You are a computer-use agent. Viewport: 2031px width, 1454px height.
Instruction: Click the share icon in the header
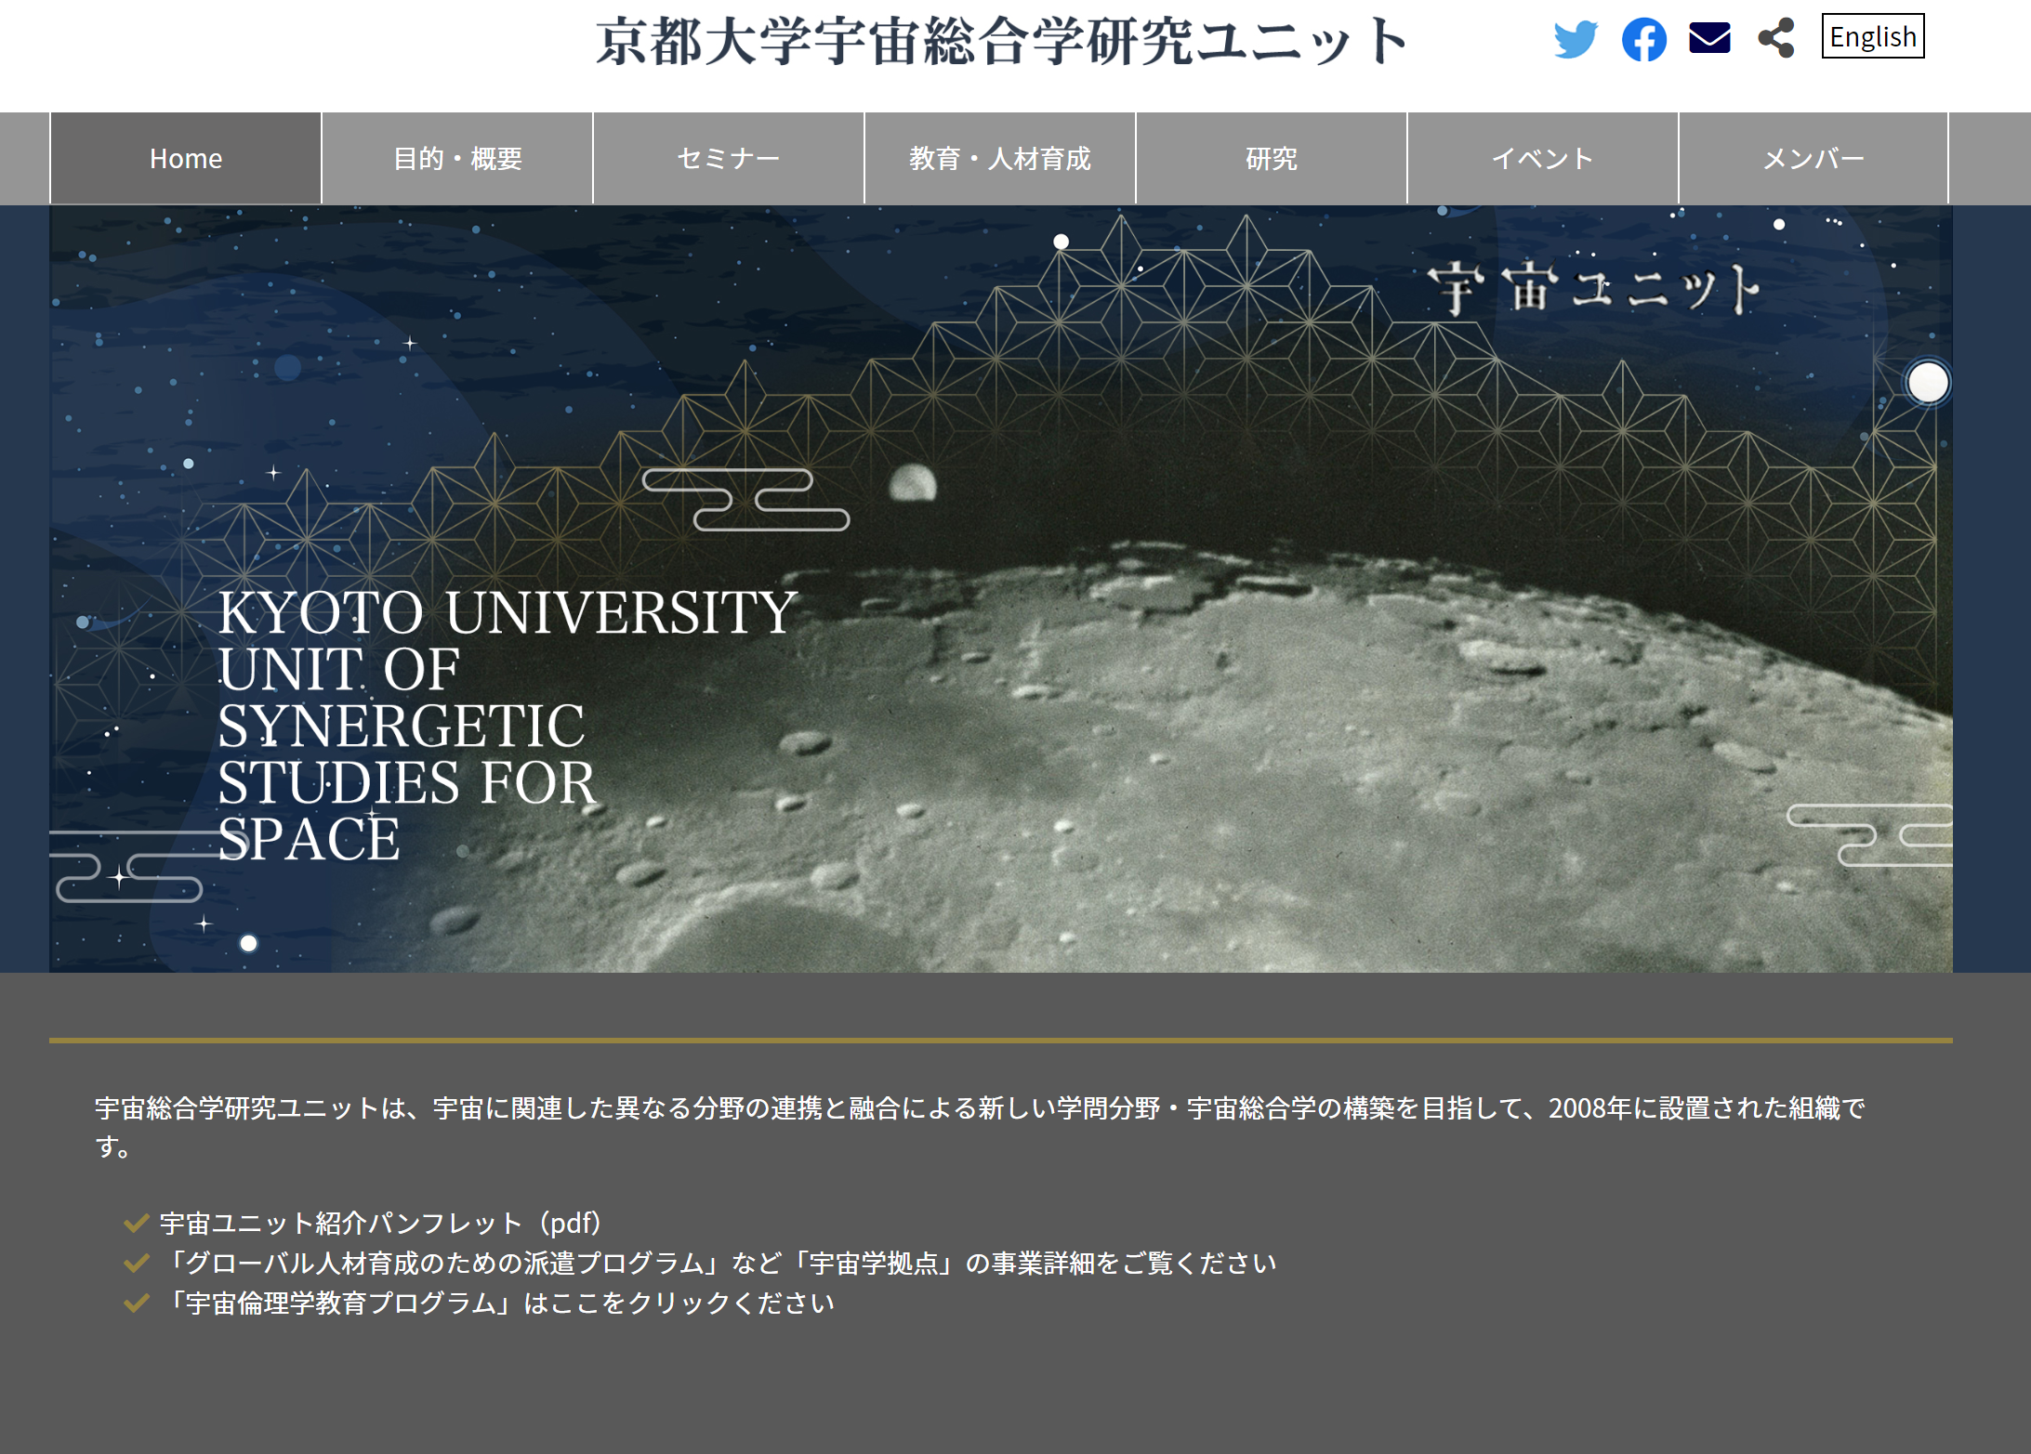[x=1776, y=38]
